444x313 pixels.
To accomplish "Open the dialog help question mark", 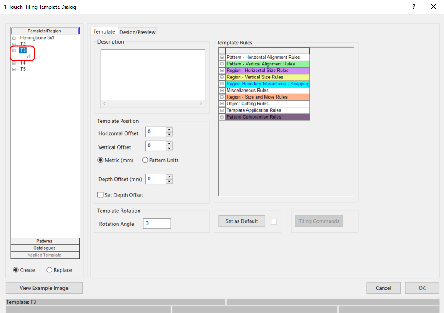I will click(414, 7).
